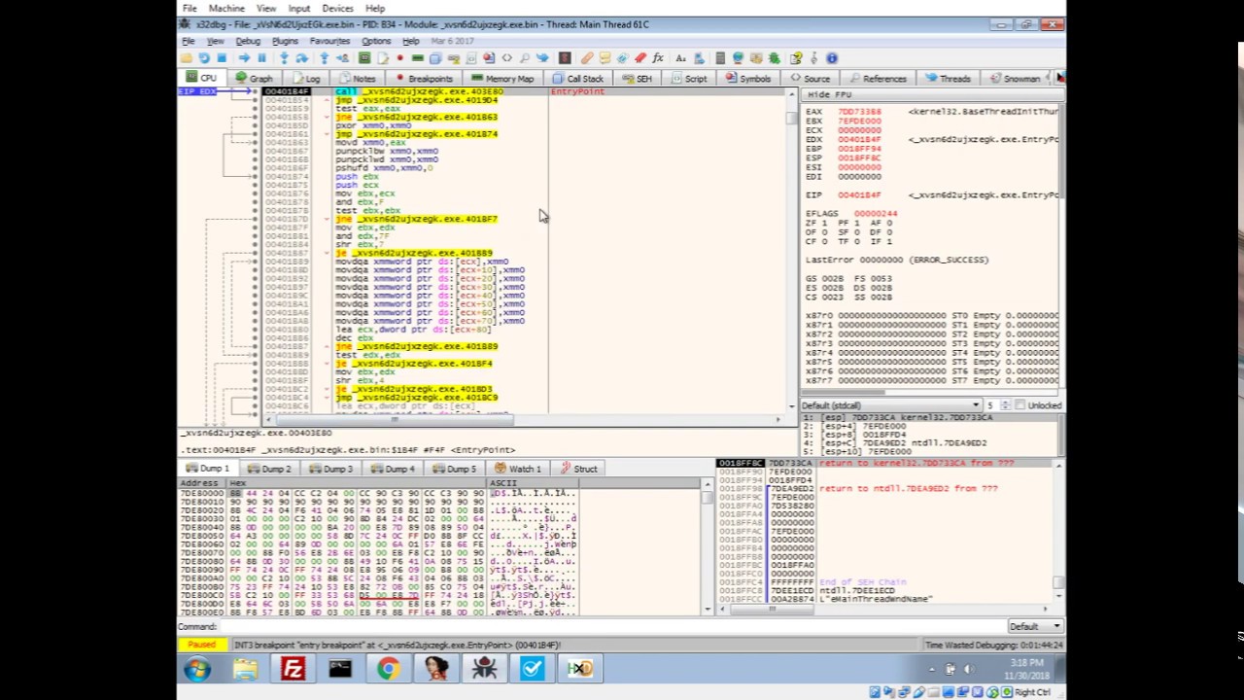The image size is (1244, 700).
Task: Click the Command input field
Action: point(612,626)
